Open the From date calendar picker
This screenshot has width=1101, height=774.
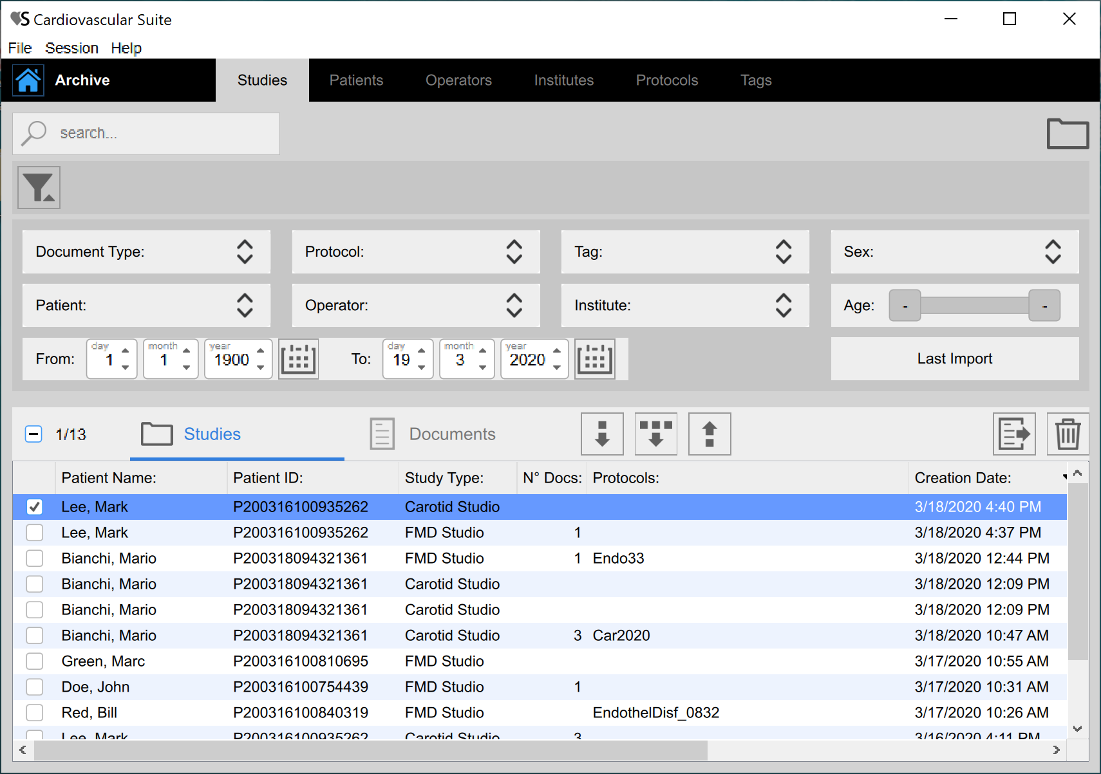coord(298,359)
